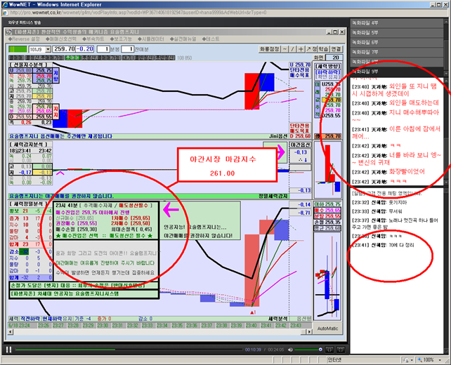Mute the video with the speaker icon

[x=291, y=350]
